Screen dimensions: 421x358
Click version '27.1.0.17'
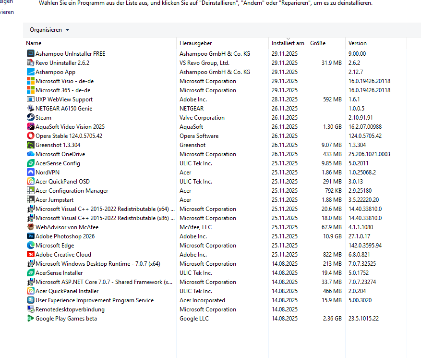point(359,236)
